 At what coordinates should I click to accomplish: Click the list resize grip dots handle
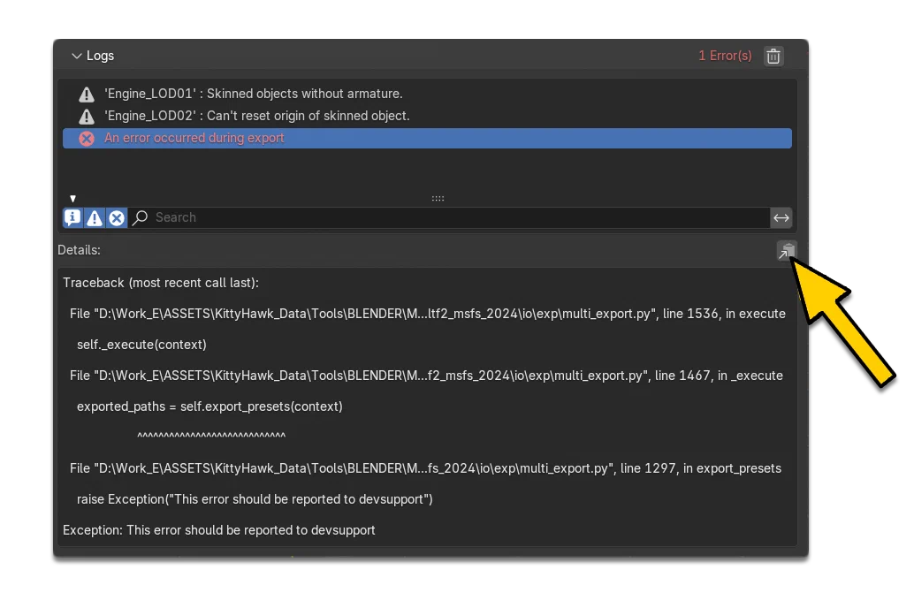tap(438, 199)
